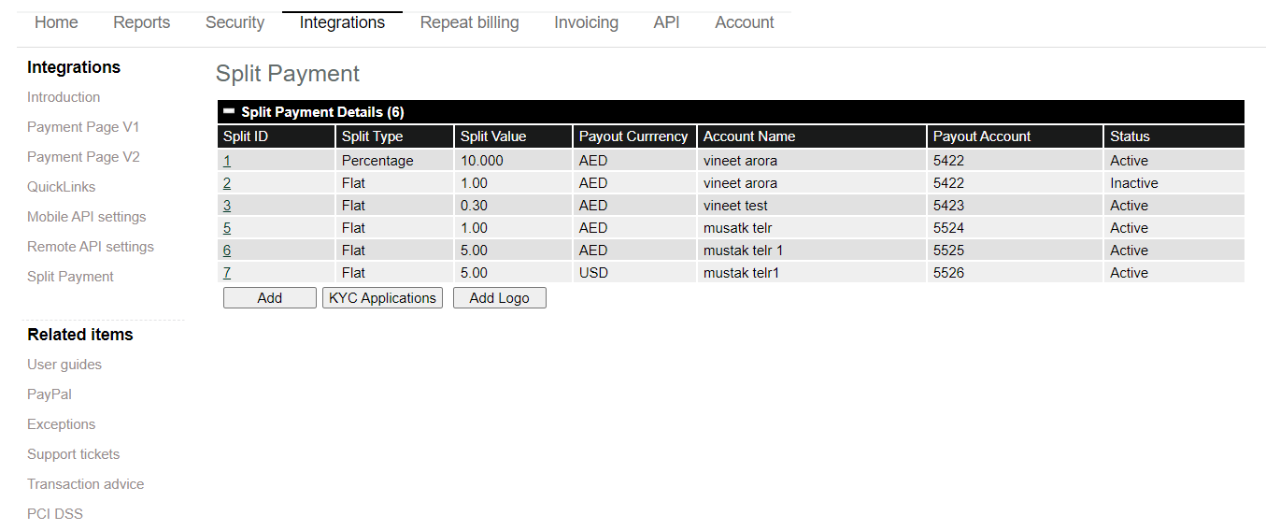Viewport: 1280px width, 530px height.
Task: Open the PayPal related item
Action: point(50,394)
